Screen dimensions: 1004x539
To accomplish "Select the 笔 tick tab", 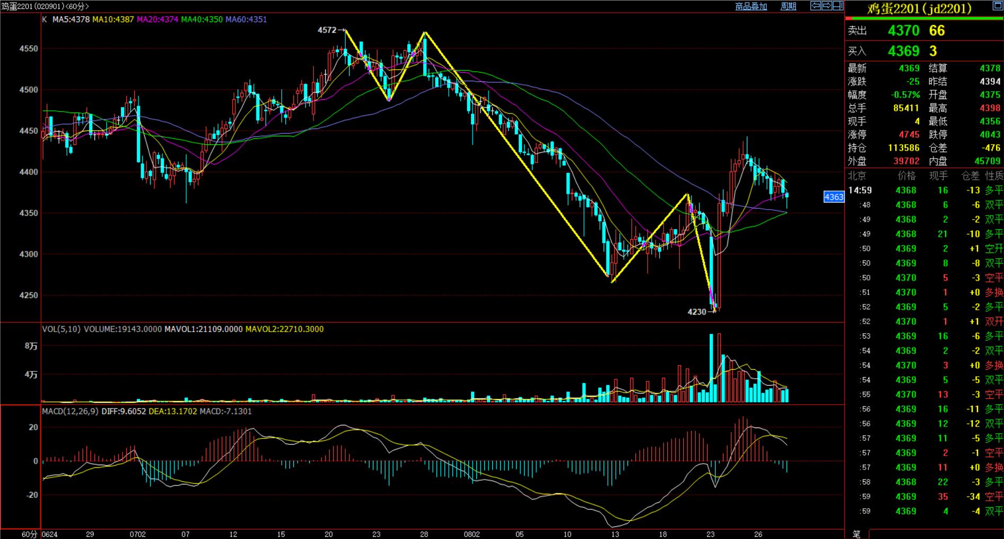I will click(x=857, y=534).
